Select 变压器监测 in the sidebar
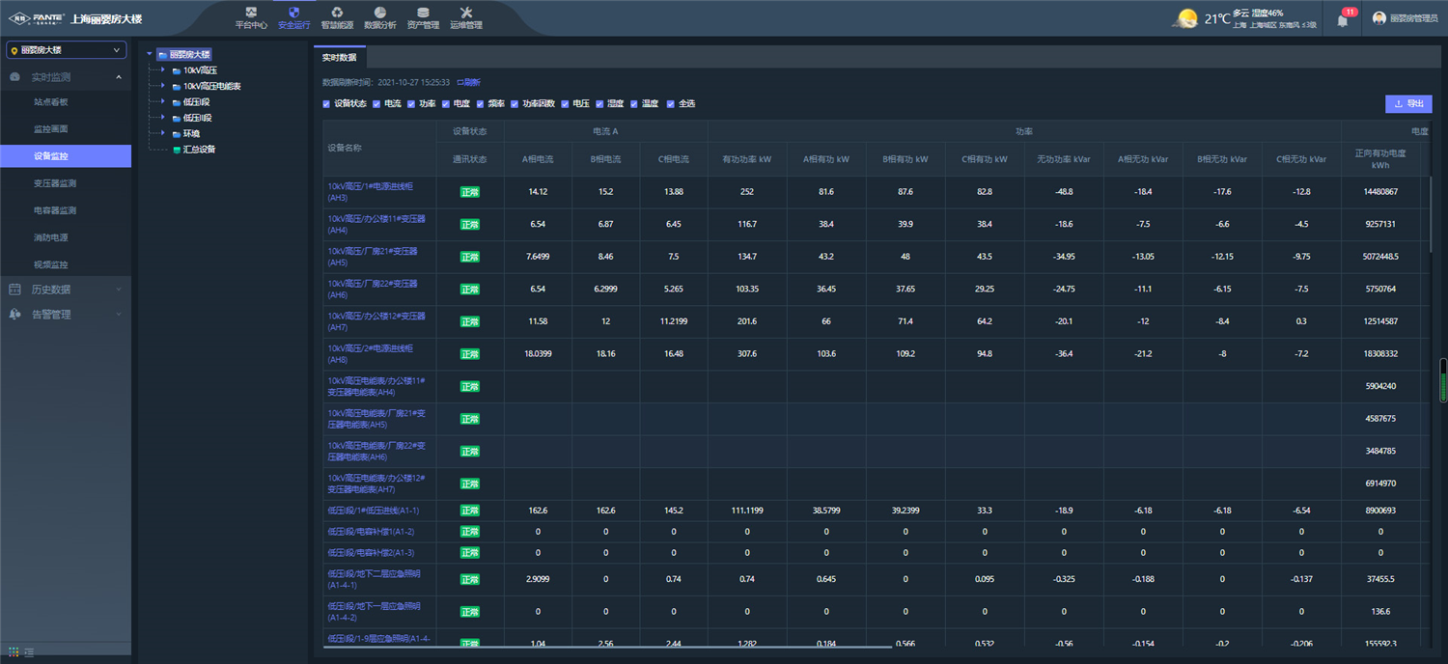The width and height of the screenshot is (1448, 664). pos(55,183)
